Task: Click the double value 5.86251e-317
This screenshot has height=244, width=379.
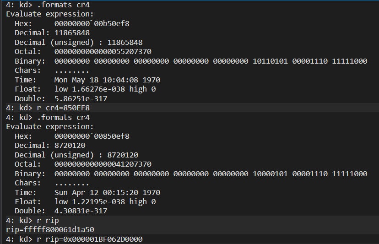Action: (x=81, y=99)
